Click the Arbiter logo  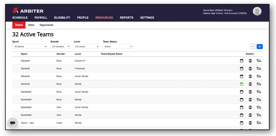[x=28, y=10]
